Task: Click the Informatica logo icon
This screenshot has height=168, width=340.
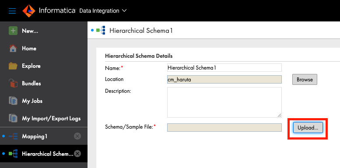Action: 29,11
